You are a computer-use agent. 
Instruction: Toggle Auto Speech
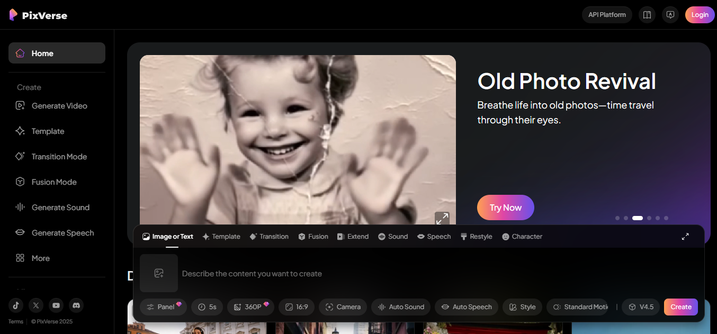466,307
